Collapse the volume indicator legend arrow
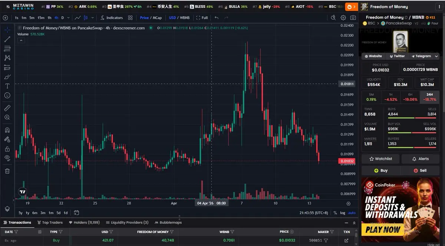 [x=21, y=40]
